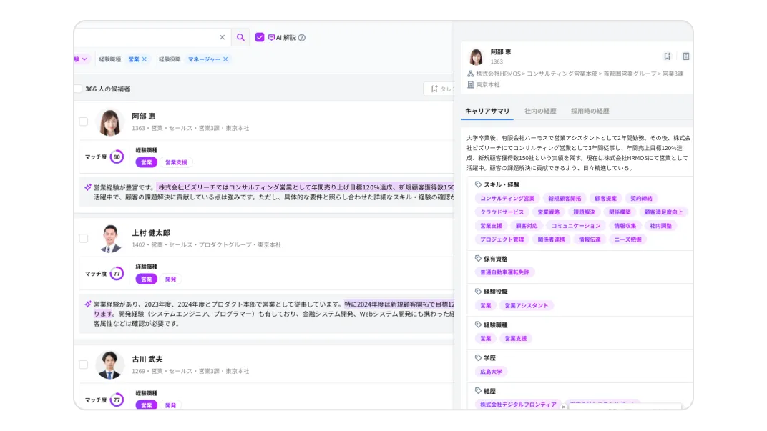This screenshot has width=767, height=431.
Task: Open the 採用時の経歴 tab
Action: tap(589, 111)
